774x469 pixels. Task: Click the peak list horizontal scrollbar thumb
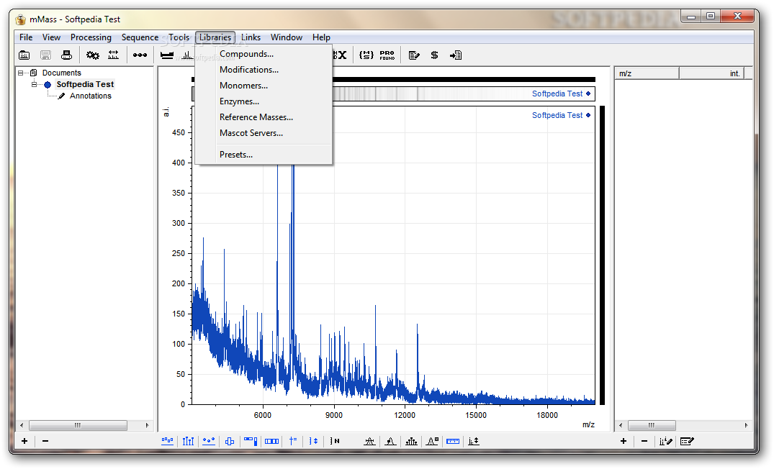click(652, 425)
